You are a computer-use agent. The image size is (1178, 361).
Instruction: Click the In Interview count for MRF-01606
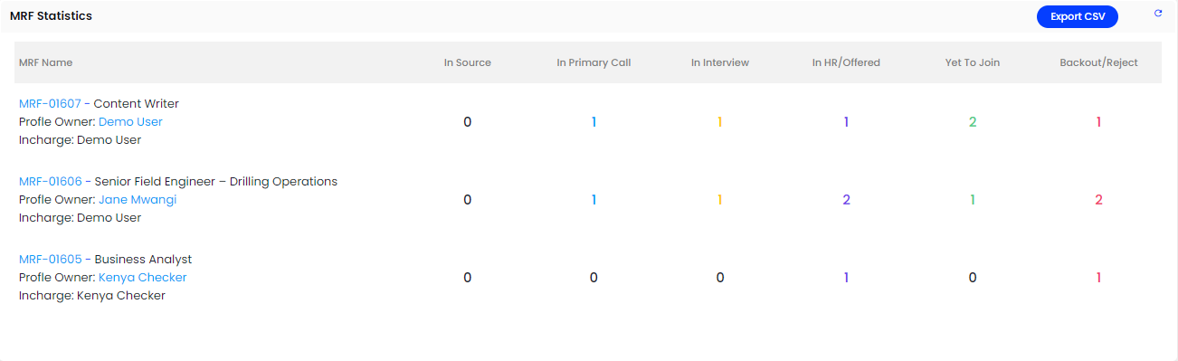pos(720,200)
